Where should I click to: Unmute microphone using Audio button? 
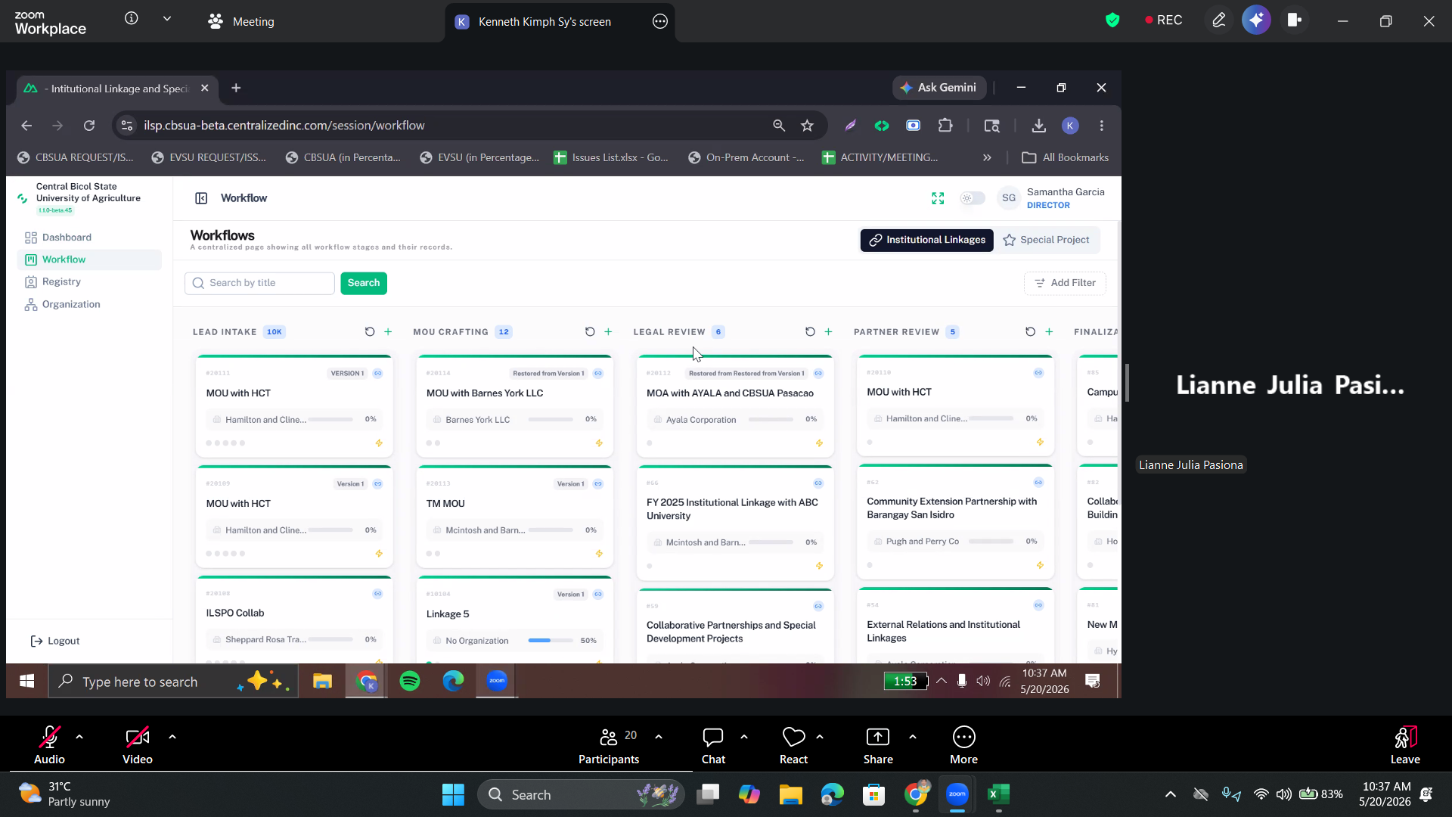click(49, 746)
